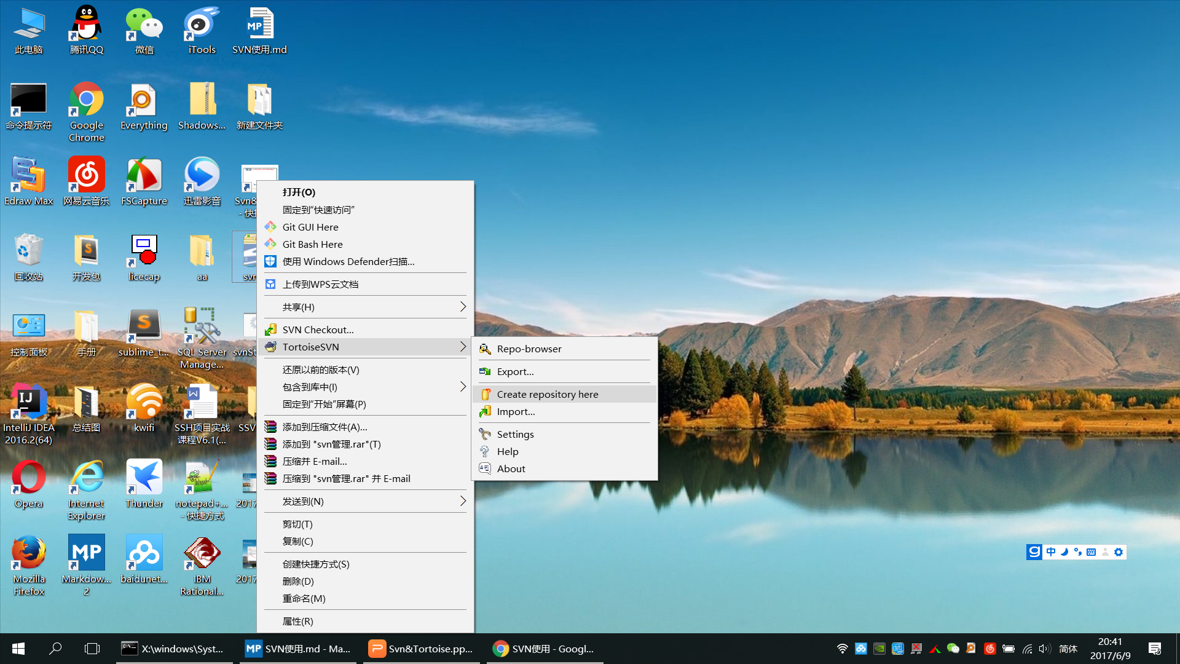The width and height of the screenshot is (1180, 664).
Task: Choose Git Bash Here
Action: pos(365,244)
